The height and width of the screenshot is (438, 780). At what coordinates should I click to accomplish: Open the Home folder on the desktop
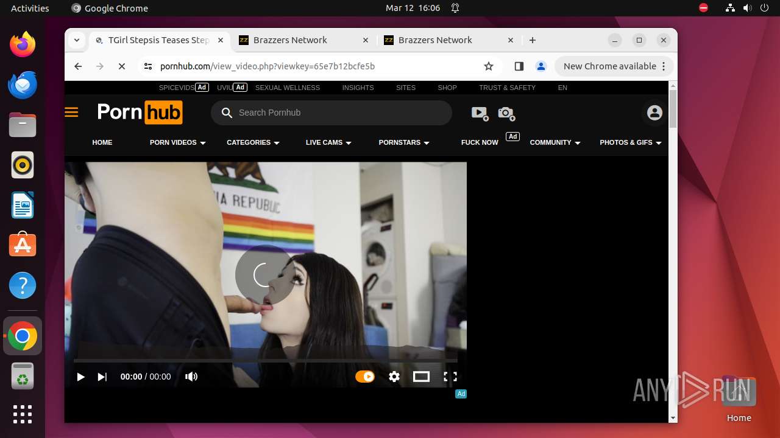(739, 399)
